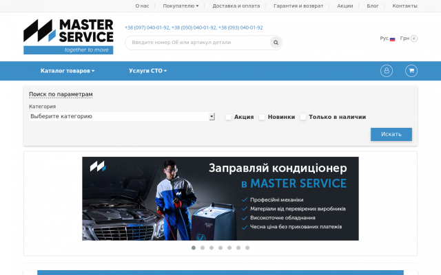This screenshot has height=275, width=441.
Task: Open Гарантия и возврат page
Action: click(298, 6)
